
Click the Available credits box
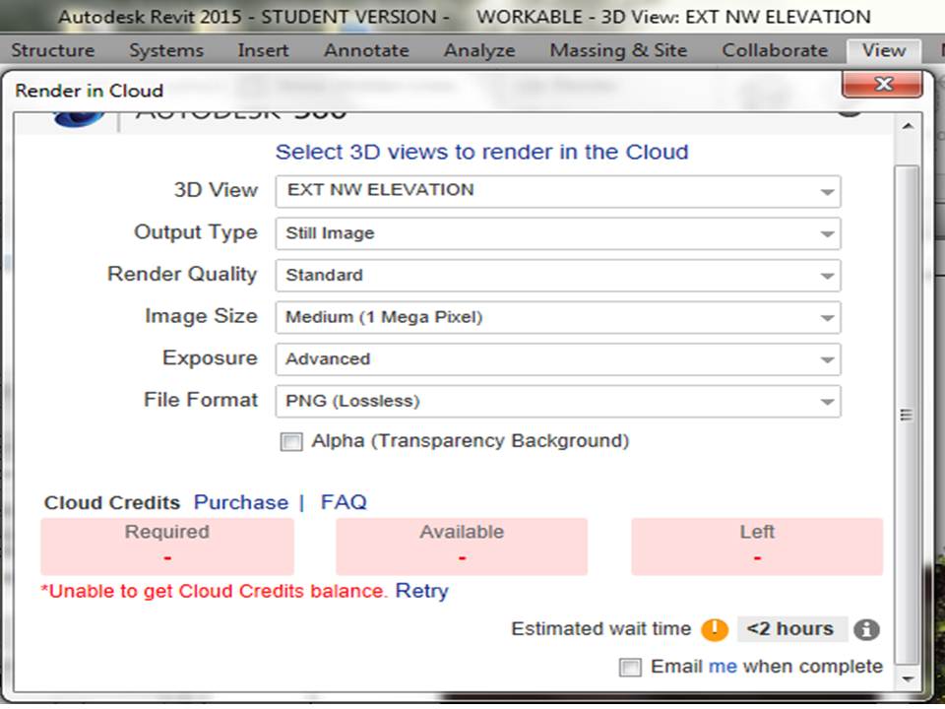coord(462,547)
